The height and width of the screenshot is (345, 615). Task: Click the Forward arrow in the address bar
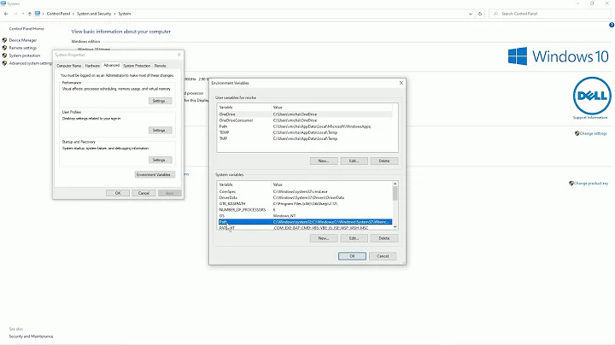[x=15, y=14]
